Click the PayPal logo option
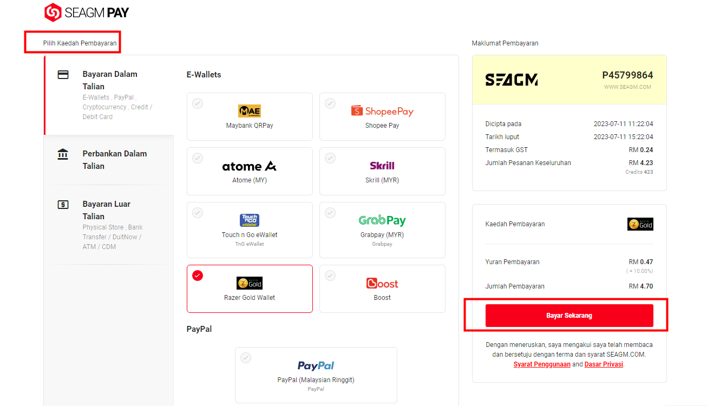707x406 pixels. (316, 366)
